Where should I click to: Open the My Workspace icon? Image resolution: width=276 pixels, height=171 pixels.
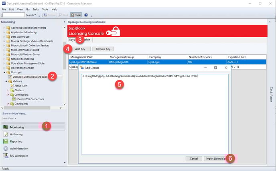pos(6,155)
